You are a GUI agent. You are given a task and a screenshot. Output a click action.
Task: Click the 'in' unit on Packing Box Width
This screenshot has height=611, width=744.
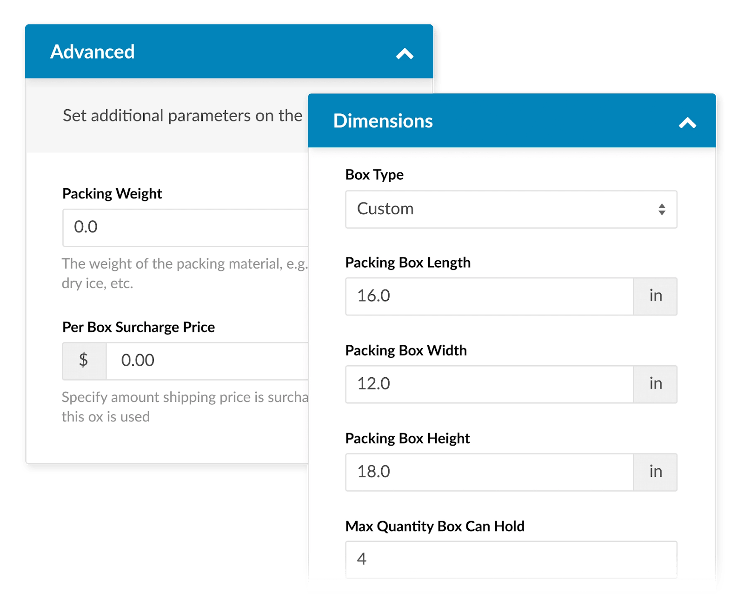pos(655,384)
